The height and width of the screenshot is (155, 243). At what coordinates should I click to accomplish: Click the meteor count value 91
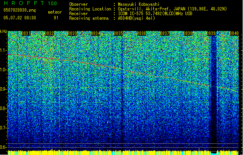(x=56, y=18)
